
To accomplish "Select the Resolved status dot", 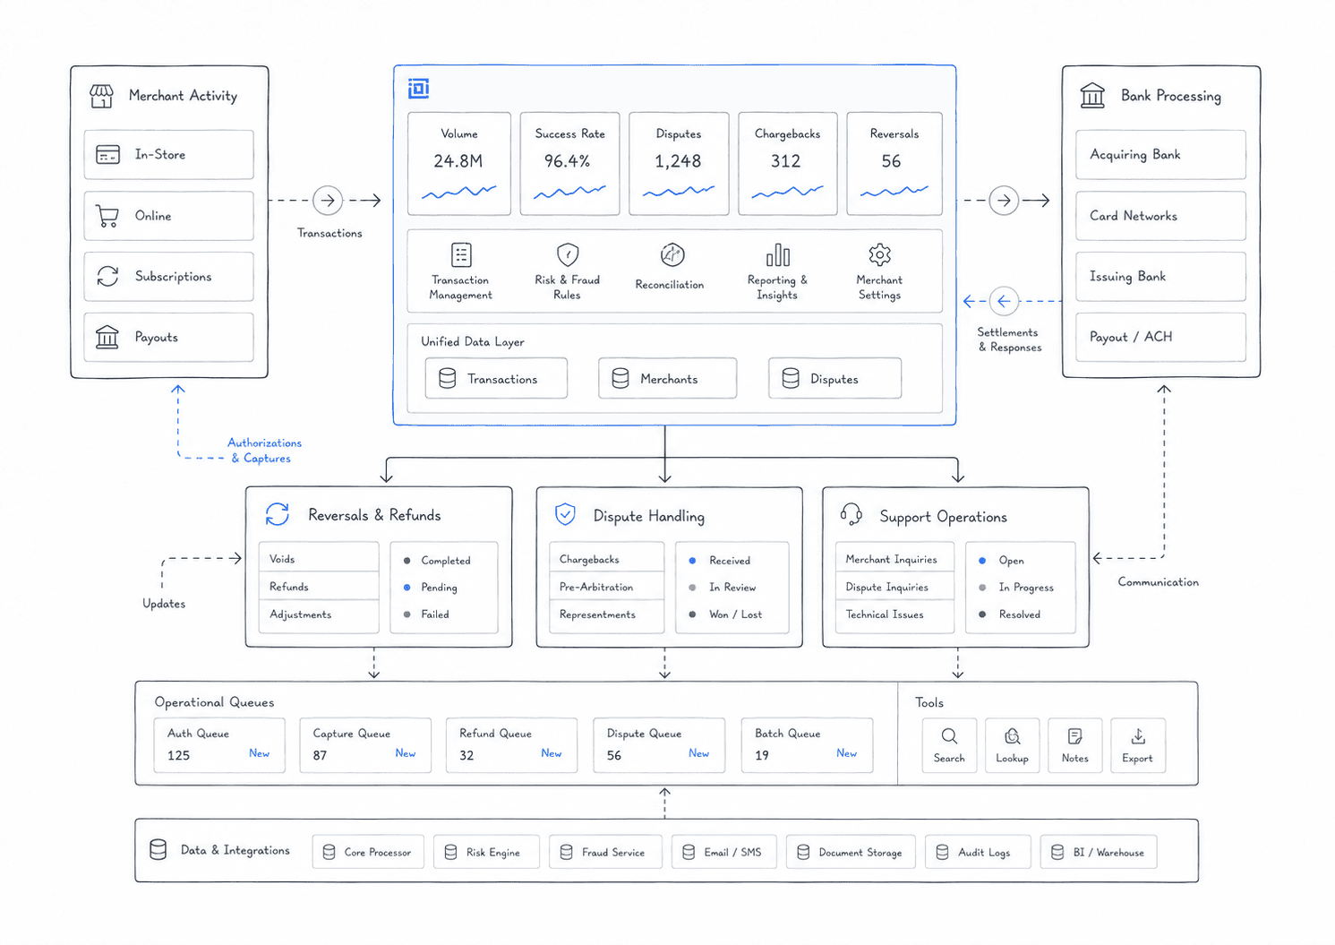I will (x=982, y=614).
